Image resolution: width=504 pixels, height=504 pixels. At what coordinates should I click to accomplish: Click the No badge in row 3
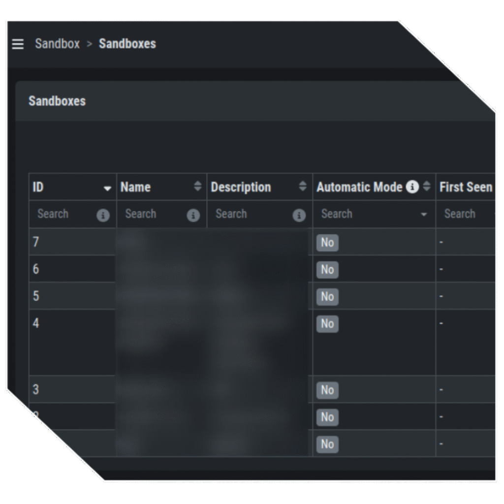(327, 390)
